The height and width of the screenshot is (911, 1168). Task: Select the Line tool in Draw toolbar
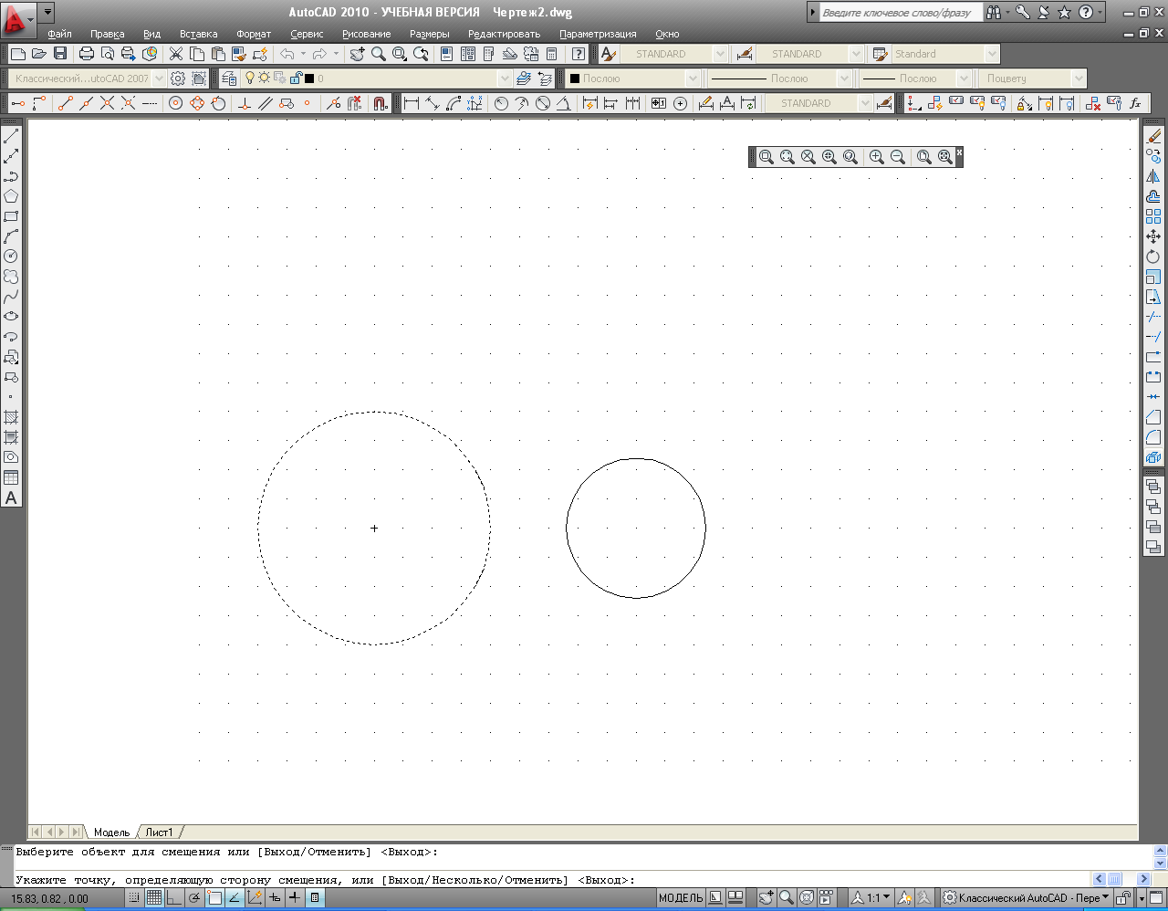tap(11, 137)
